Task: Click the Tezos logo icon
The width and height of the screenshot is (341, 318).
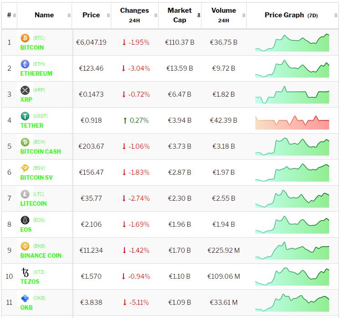Action: (25, 272)
